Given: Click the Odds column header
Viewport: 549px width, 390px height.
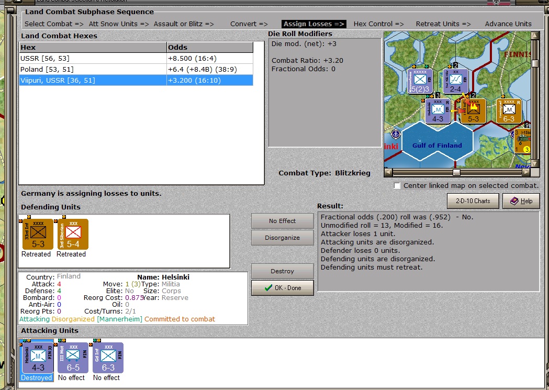Looking at the screenshot, I should tap(210, 47).
